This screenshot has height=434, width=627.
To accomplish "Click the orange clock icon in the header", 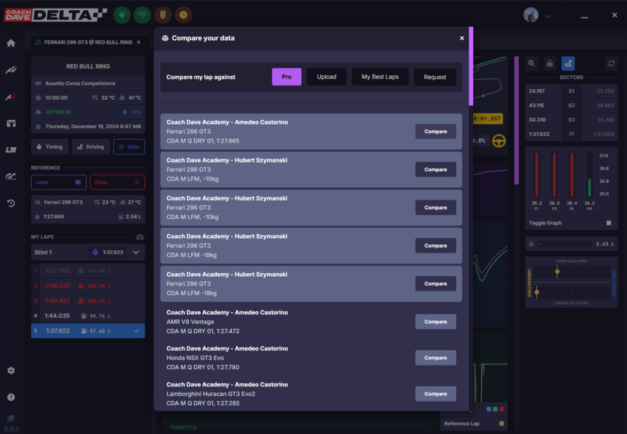I will tap(183, 15).
